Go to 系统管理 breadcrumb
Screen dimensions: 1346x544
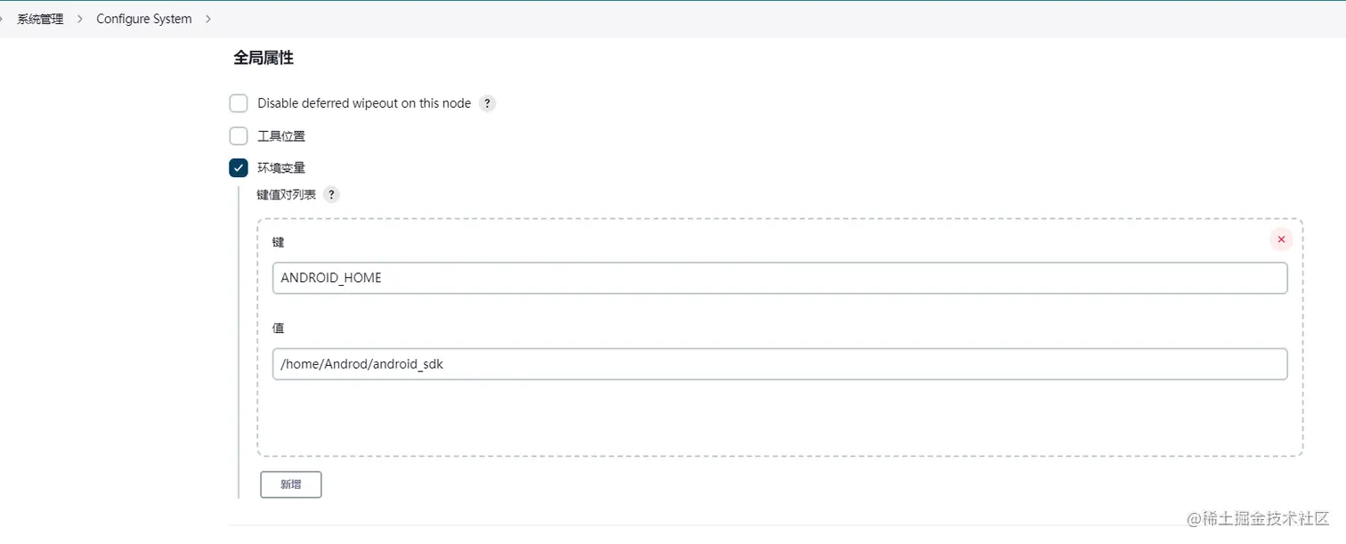click(x=40, y=19)
